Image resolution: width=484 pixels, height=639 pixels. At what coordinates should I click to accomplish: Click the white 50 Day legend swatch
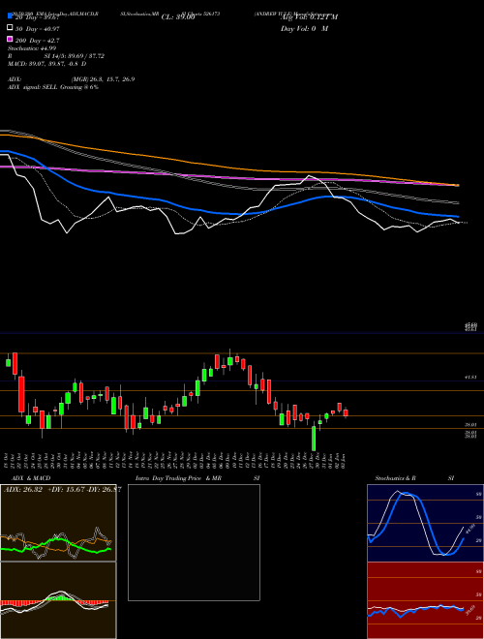[x=11, y=28]
